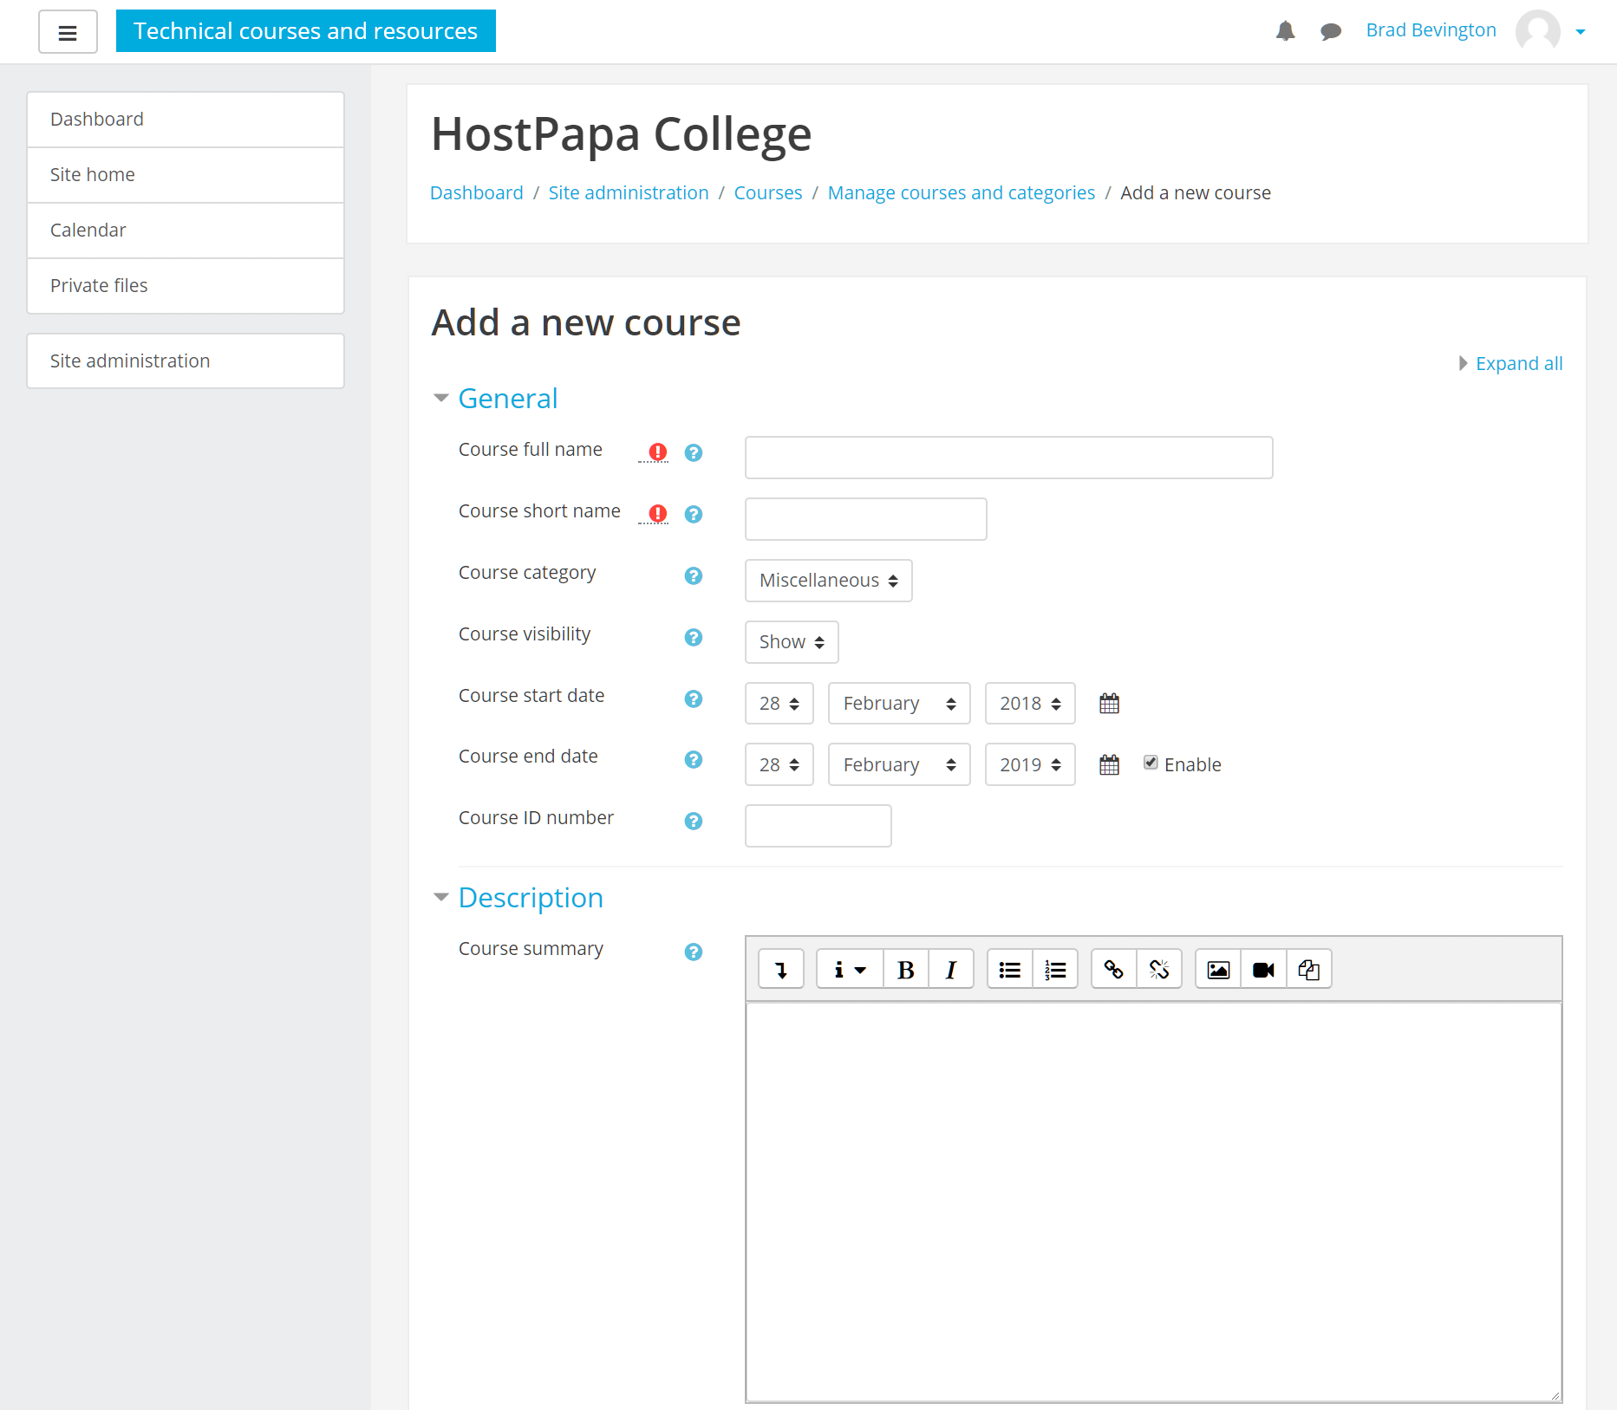Open calendar picker for course start date
The image size is (1617, 1410).
pyautogui.click(x=1109, y=703)
